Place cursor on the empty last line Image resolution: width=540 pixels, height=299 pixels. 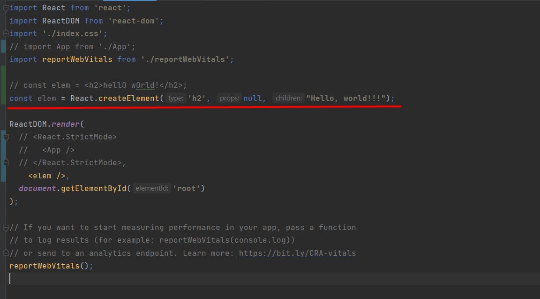point(141,279)
